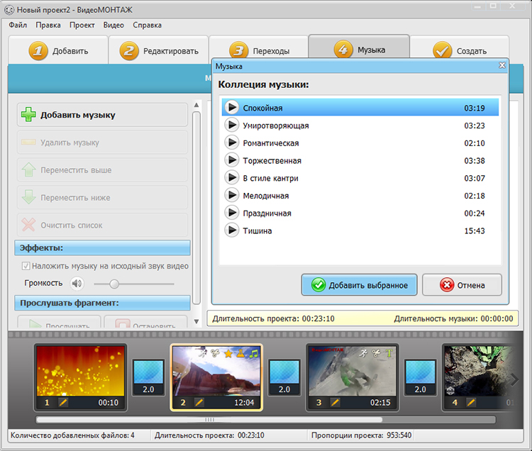Image resolution: width=532 pixels, height=451 pixels.
Task: Switch to the Создать tab
Action: pos(460,51)
